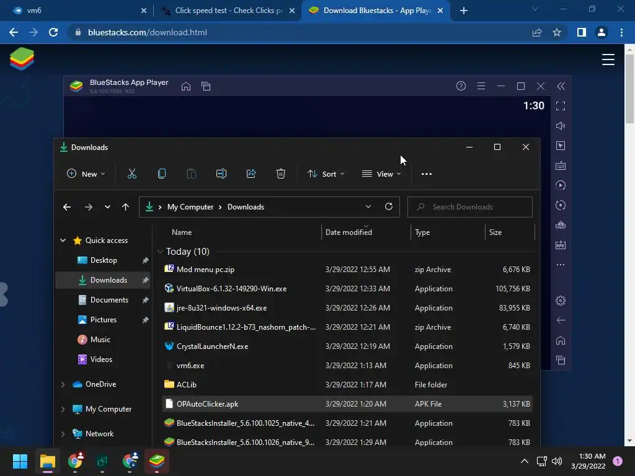Viewport: 635px width, 476px height.
Task: Click the Copy icon in Downloads toolbar
Action: tap(162, 174)
